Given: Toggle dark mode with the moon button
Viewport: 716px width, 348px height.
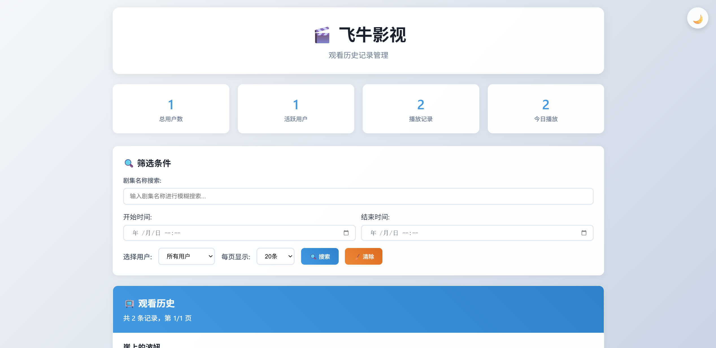Looking at the screenshot, I should pos(697,18).
